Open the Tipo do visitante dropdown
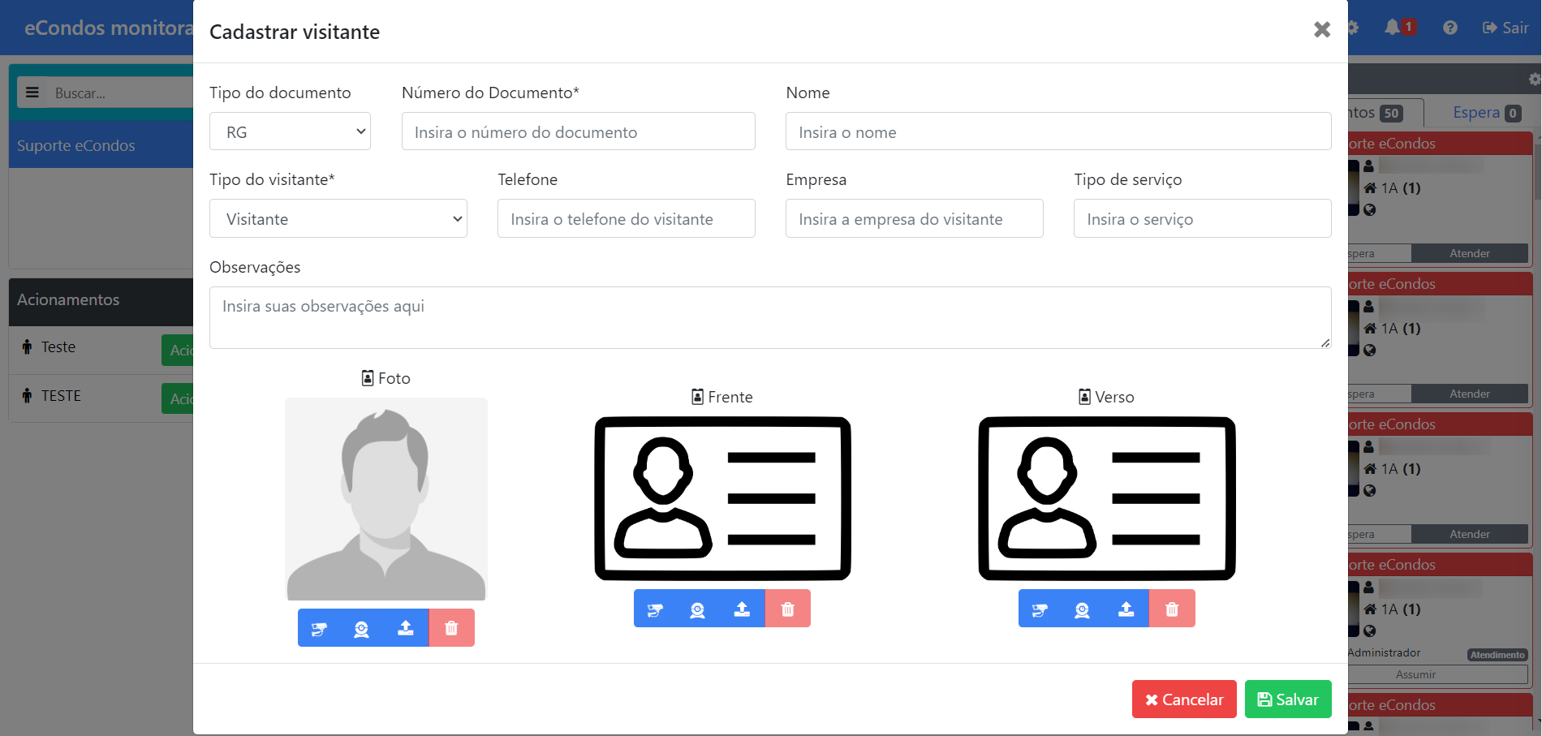 pyautogui.click(x=338, y=218)
